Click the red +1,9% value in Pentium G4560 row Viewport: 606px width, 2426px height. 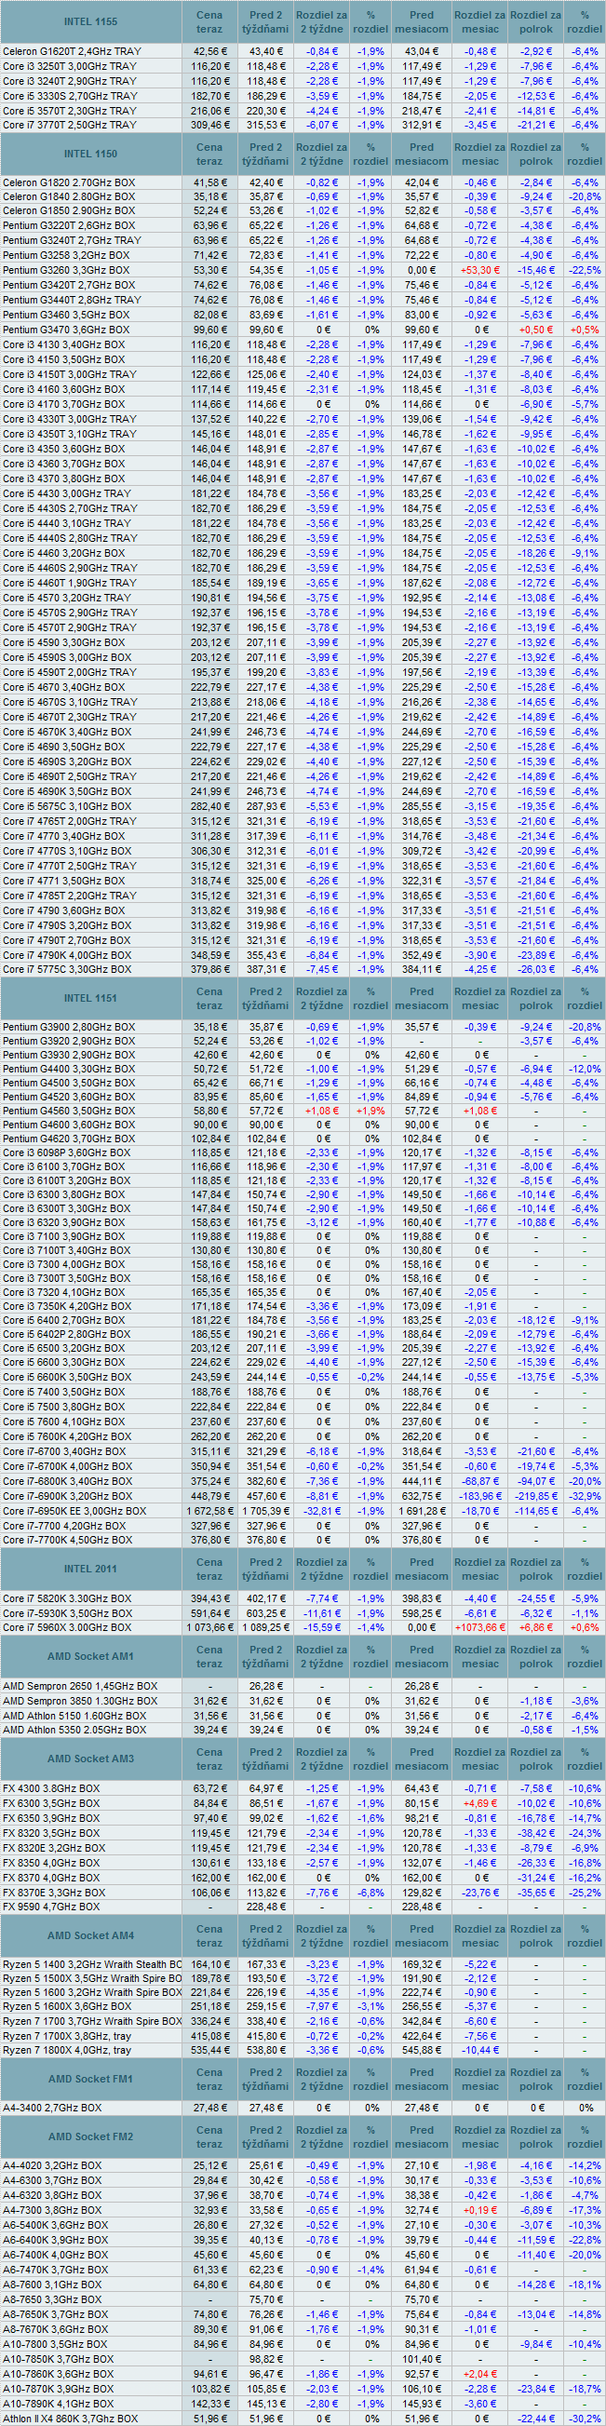point(370,1112)
